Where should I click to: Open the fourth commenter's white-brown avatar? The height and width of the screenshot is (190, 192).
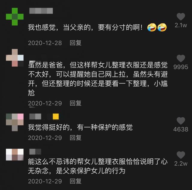coord(15,155)
